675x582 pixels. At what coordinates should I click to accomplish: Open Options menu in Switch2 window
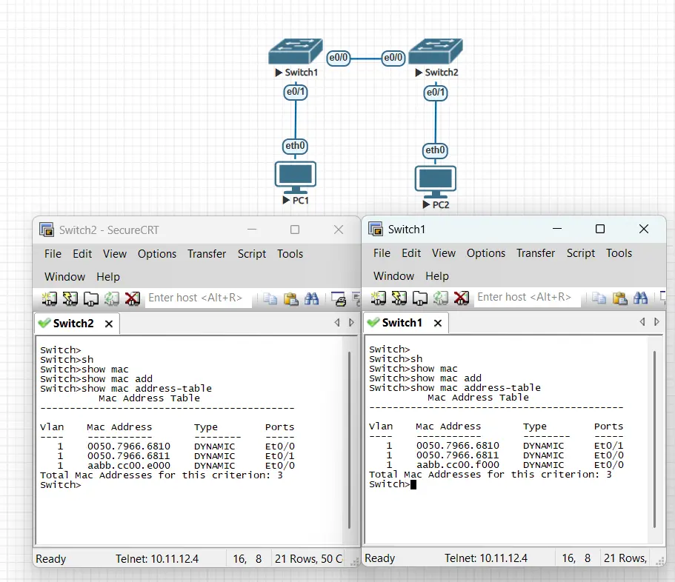tap(156, 254)
